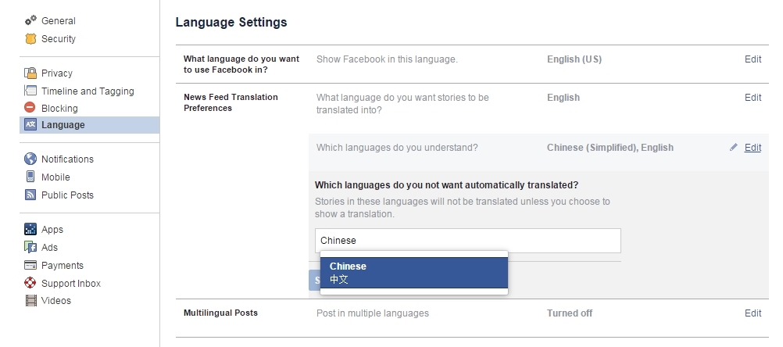
Task: Select Chinese from the suggestion dropdown
Action: (x=413, y=272)
